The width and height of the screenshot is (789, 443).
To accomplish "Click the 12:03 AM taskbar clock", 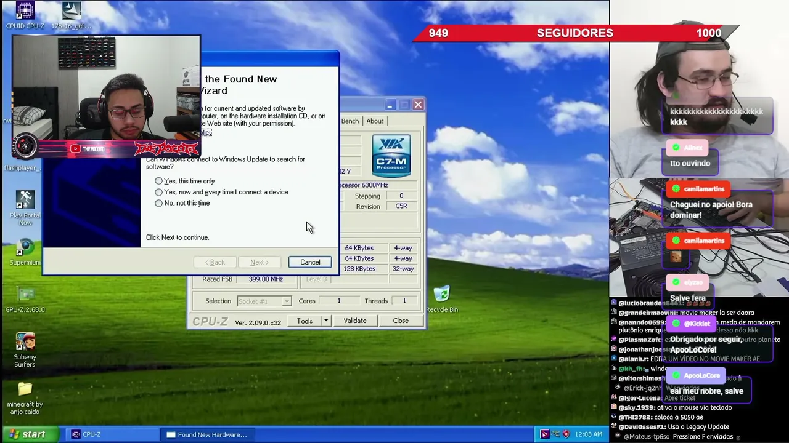I will pyautogui.click(x=588, y=434).
